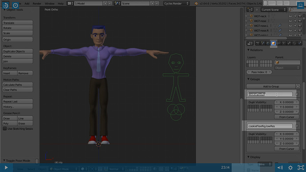
Task: Toggle selectability arrow of WGT-neck
Action: coord(295,16)
